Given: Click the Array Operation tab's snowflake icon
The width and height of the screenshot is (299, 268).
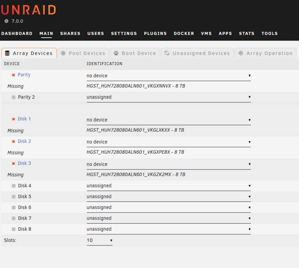Looking at the screenshot, I should coord(241,53).
